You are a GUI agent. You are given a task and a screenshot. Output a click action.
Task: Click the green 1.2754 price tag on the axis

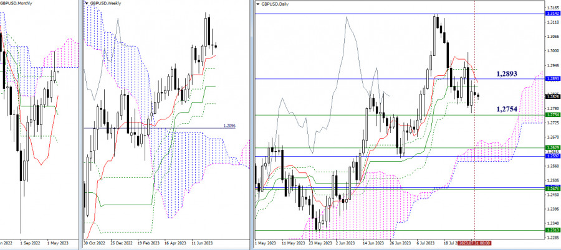(x=552, y=114)
